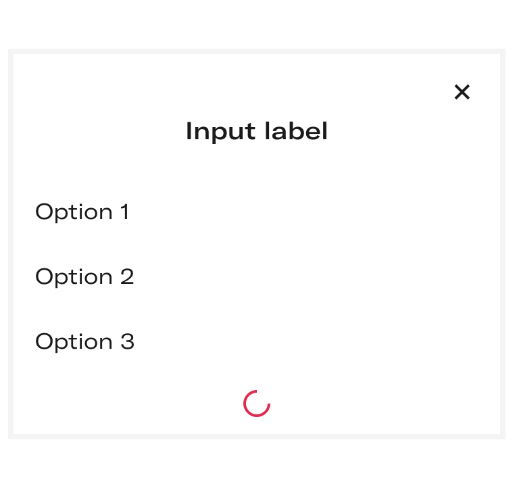Click the black X icon
The width and height of the screenshot is (515, 488).
pos(462,92)
